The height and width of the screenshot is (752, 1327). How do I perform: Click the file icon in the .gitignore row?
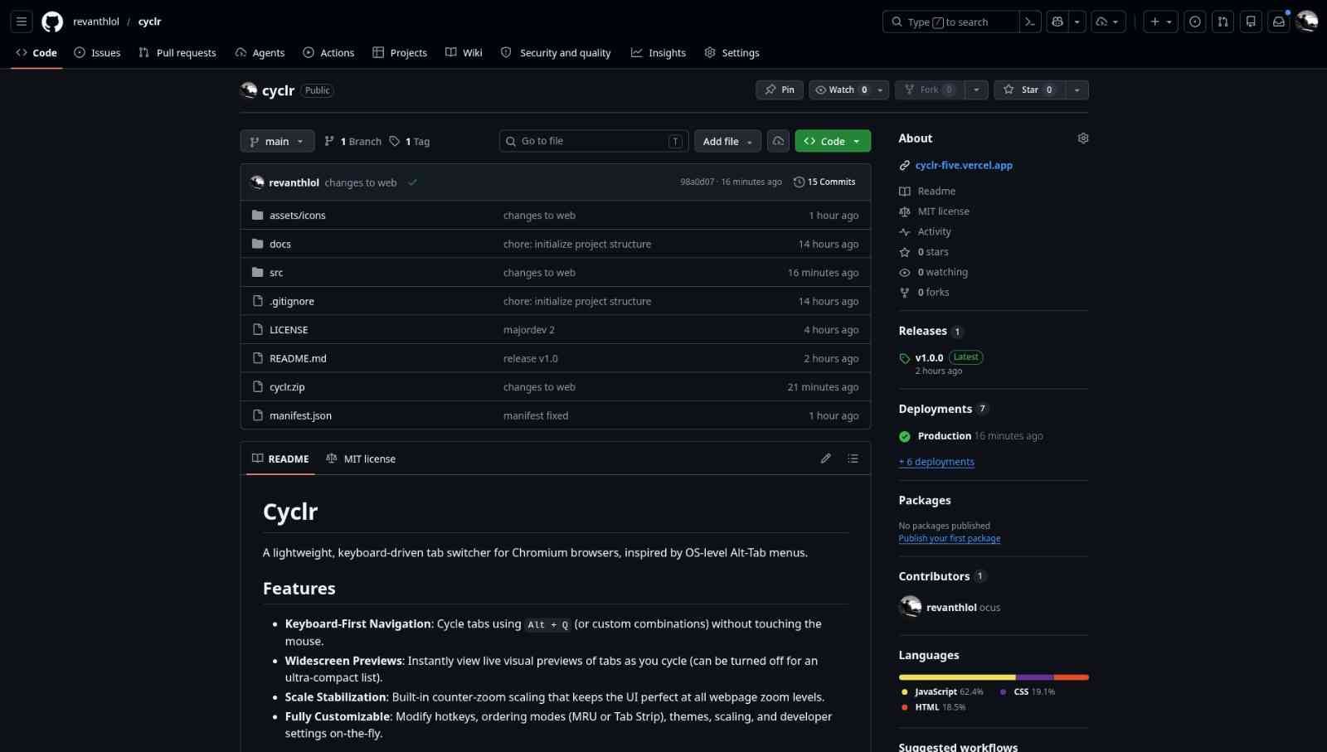(258, 301)
